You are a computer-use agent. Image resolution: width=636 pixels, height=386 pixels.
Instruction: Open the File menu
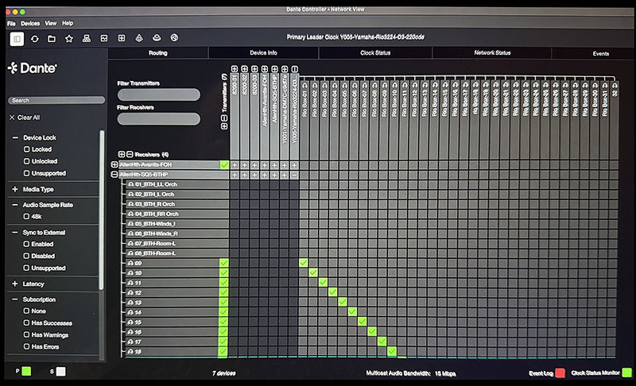[x=11, y=24]
